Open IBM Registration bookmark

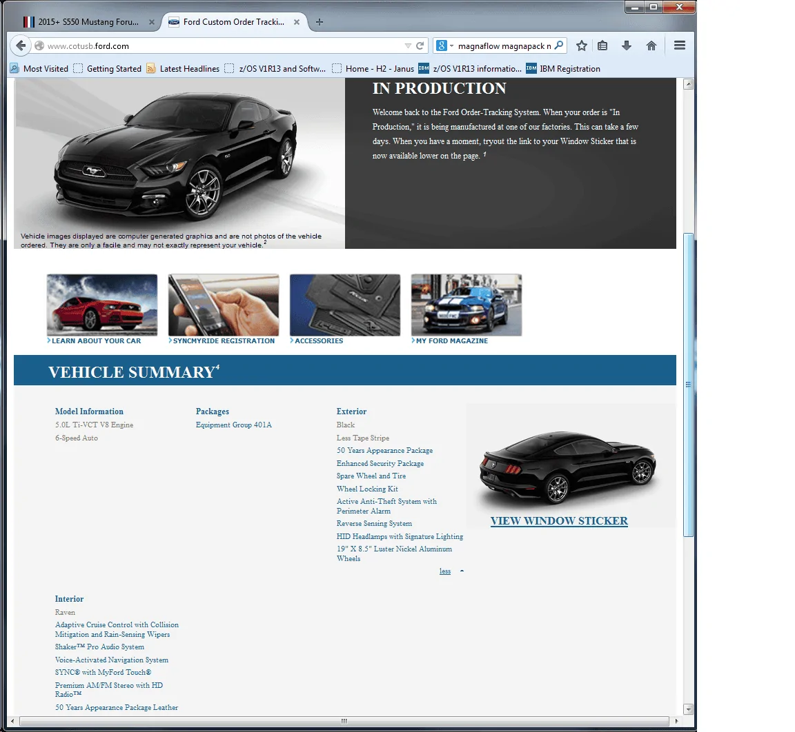(563, 68)
